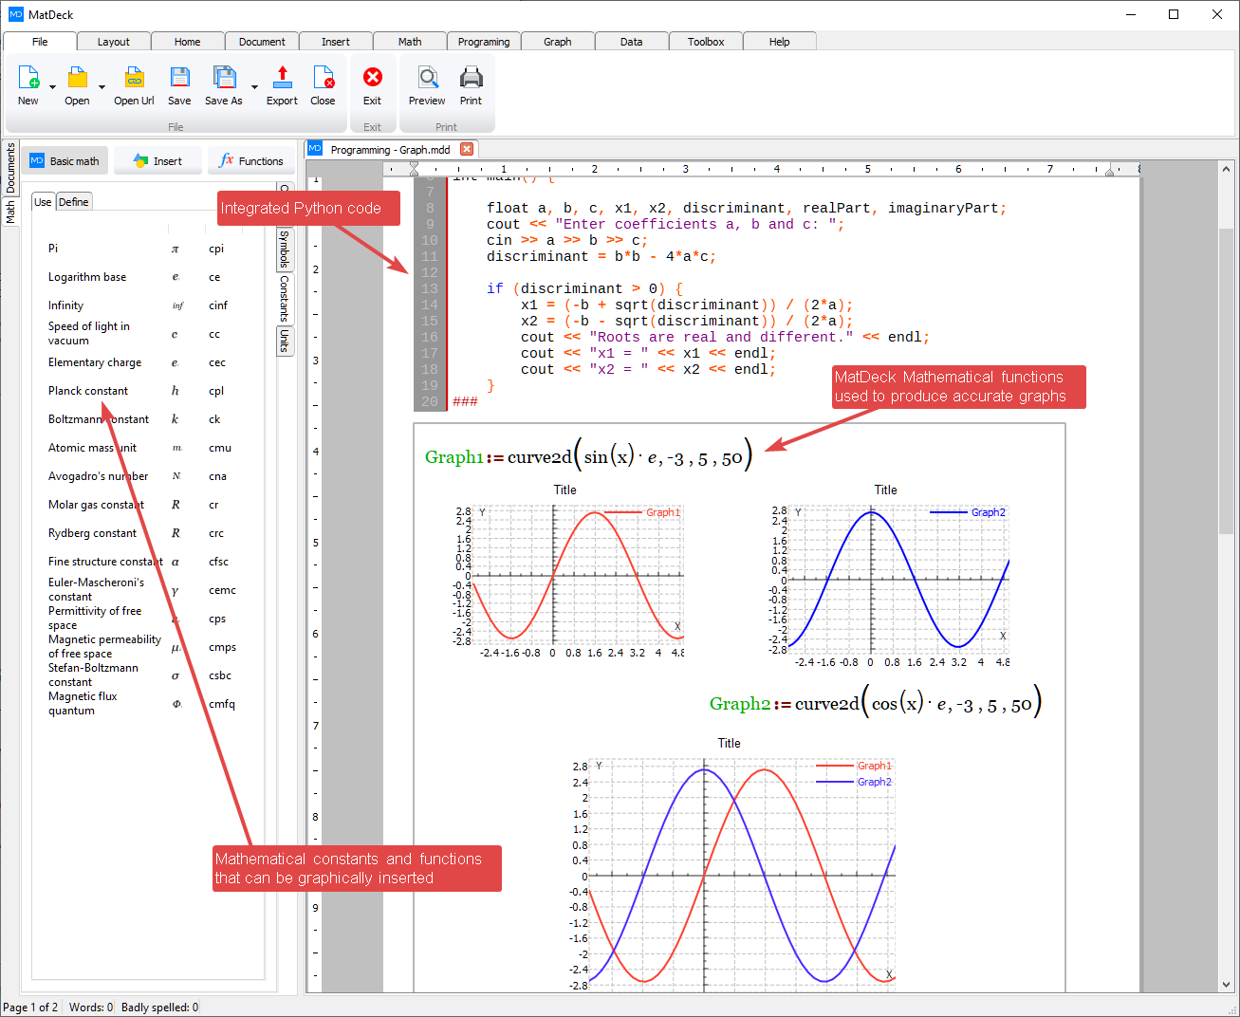Open the Insert ribbon tab
Image resolution: width=1240 pixels, height=1017 pixels.
[x=336, y=42]
